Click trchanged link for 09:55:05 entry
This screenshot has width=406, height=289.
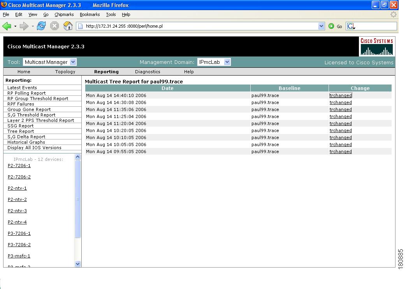341,152
